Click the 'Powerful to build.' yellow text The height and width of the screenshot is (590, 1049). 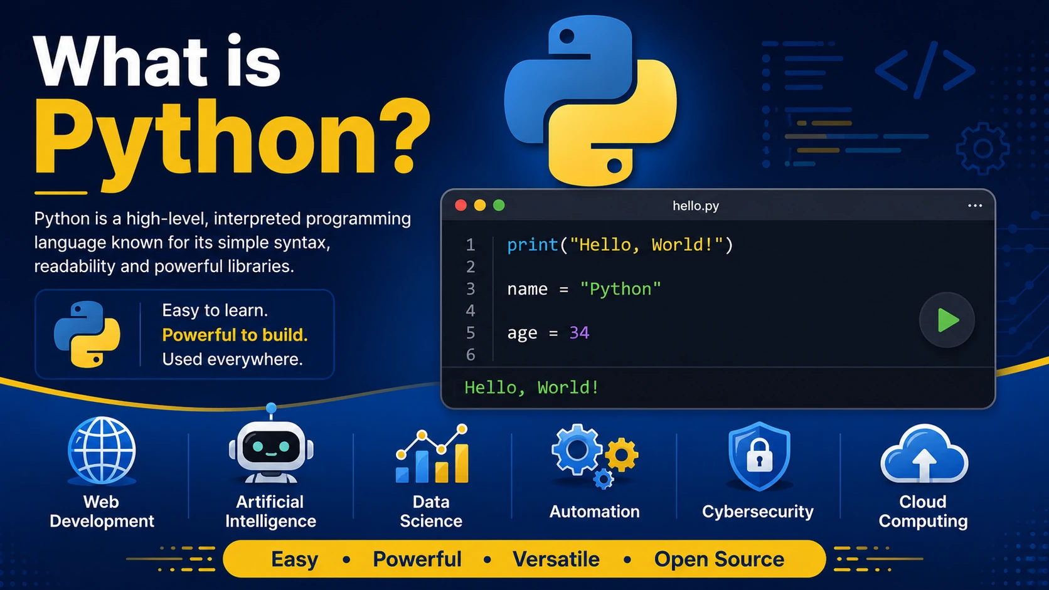coord(235,335)
